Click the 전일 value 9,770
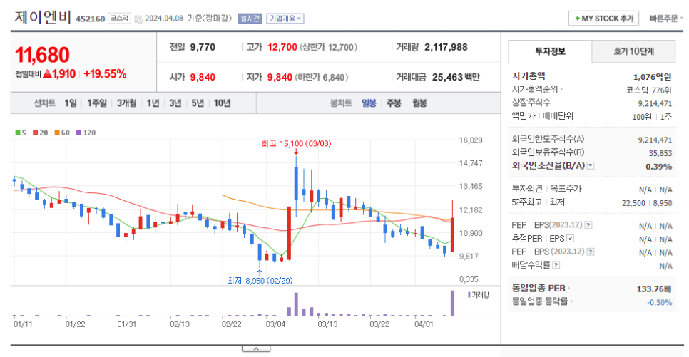Screen dimensions: 689x357 203,47
